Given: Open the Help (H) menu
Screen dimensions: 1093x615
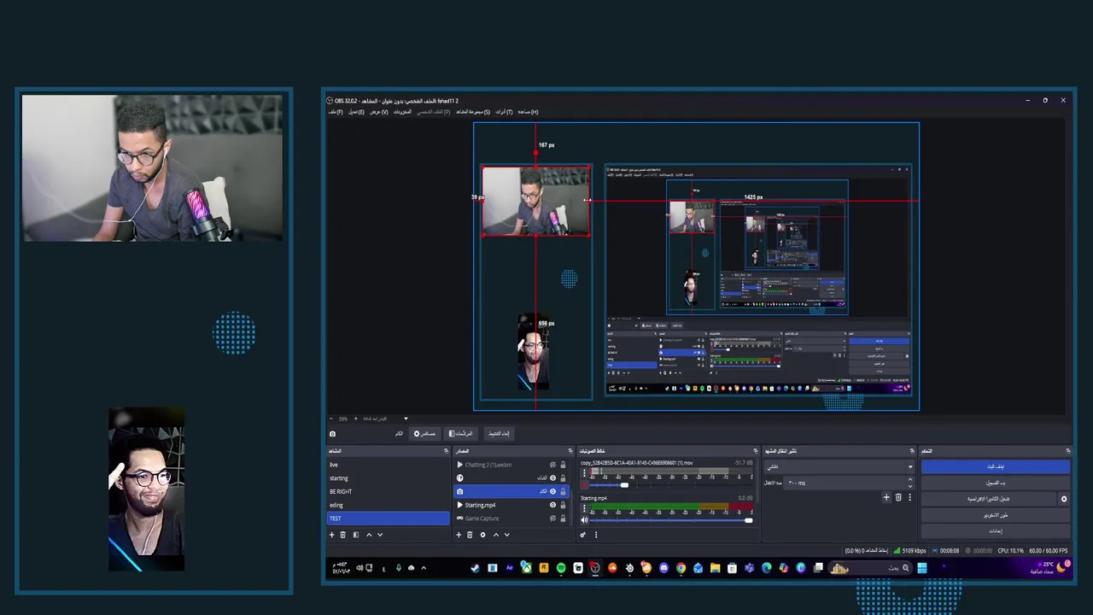Looking at the screenshot, I should tap(528, 112).
